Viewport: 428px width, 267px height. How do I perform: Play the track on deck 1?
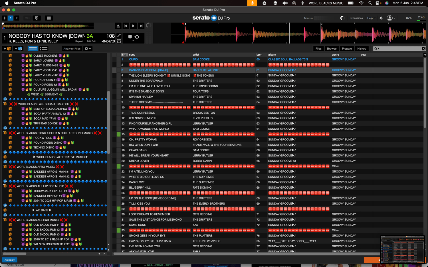[x=133, y=26]
